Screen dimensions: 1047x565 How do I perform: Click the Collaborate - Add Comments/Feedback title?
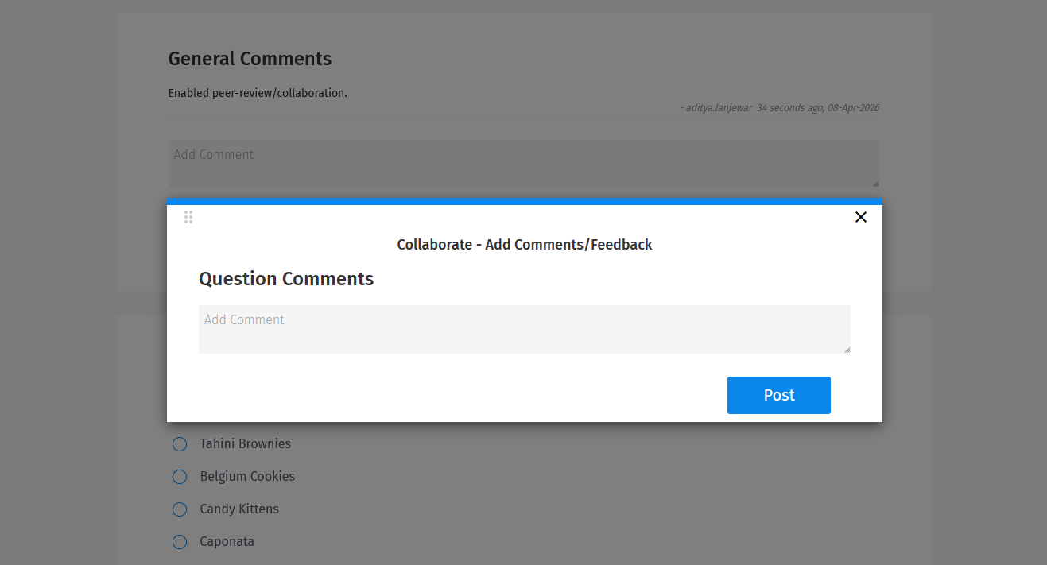525,244
